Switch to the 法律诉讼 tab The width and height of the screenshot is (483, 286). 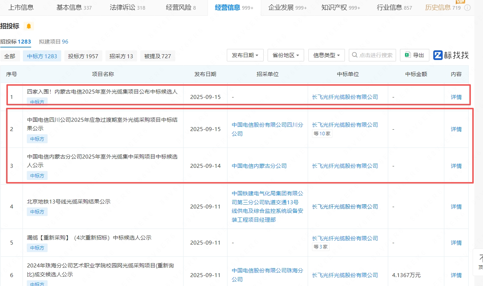click(x=127, y=7)
